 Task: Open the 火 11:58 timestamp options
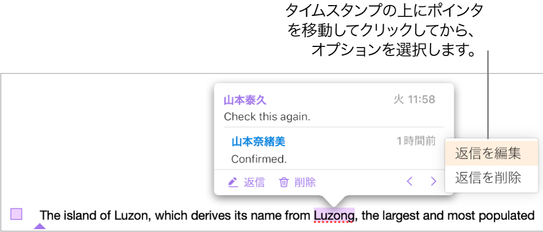click(x=415, y=100)
